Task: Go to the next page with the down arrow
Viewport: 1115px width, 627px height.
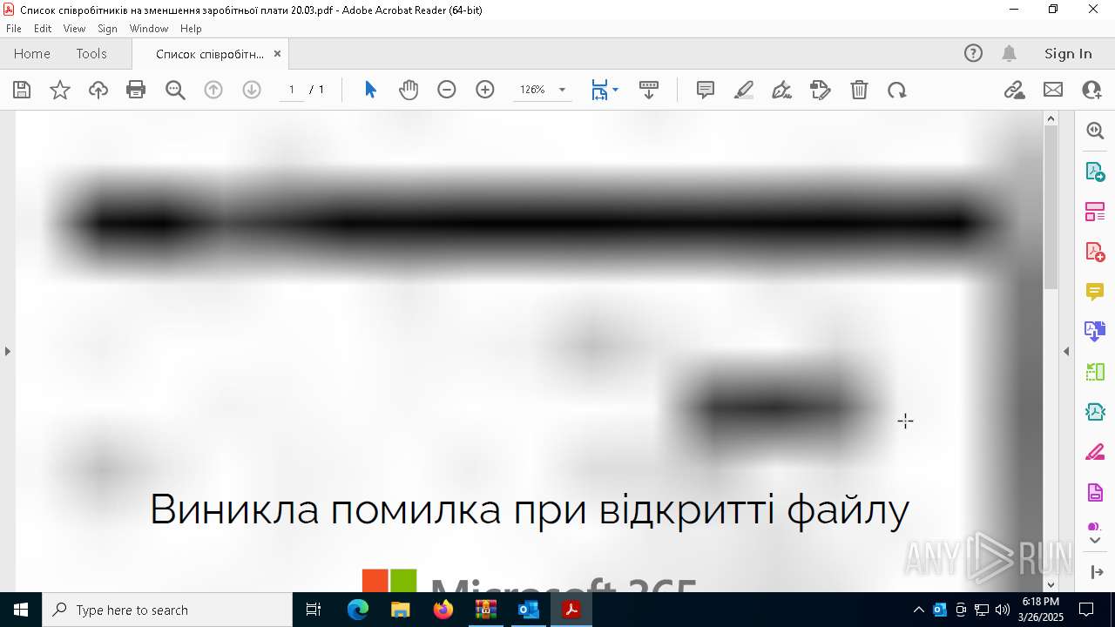Action: [x=252, y=90]
